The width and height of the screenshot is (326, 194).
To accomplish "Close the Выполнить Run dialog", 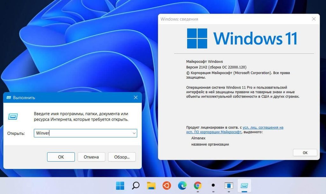I will pyautogui.click(x=136, y=97).
